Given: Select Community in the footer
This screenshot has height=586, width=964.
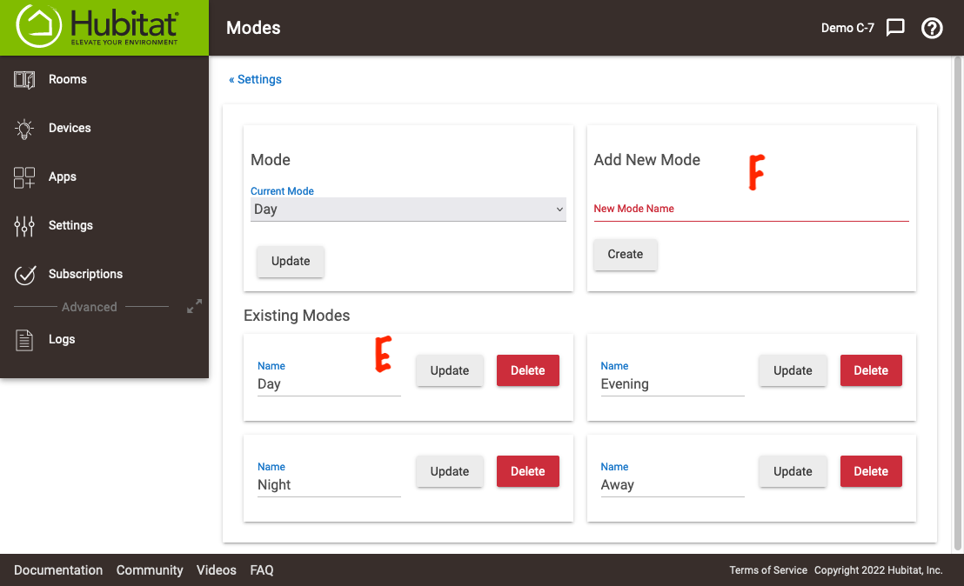Looking at the screenshot, I should click(x=150, y=570).
